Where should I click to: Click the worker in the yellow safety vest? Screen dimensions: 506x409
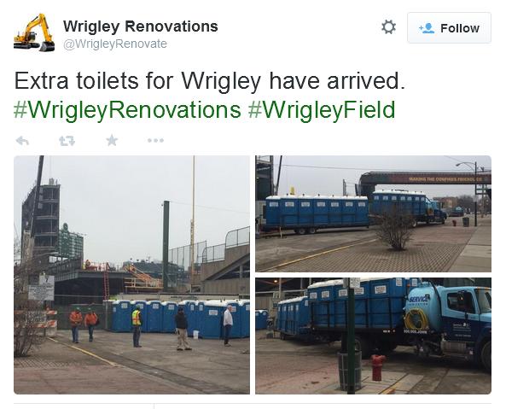[x=137, y=326]
